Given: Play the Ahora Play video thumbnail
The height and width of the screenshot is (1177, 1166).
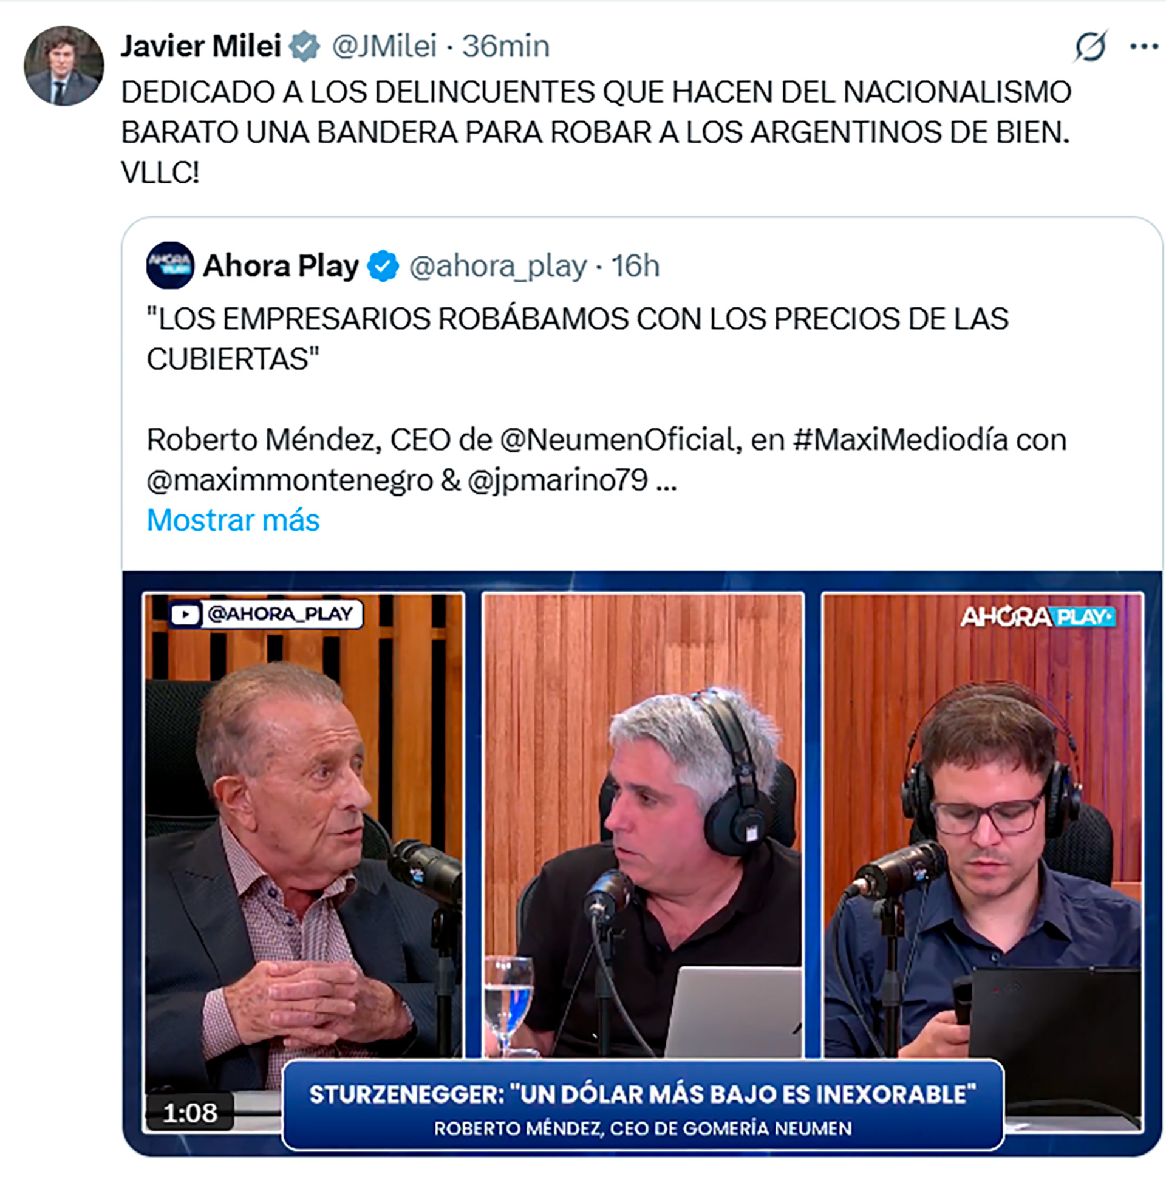Looking at the screenshot, I should pyautogui.click(x=643, y=862).
